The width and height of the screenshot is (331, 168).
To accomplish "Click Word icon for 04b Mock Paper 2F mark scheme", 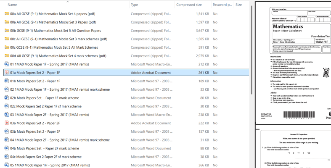I will tap(7, 148).
